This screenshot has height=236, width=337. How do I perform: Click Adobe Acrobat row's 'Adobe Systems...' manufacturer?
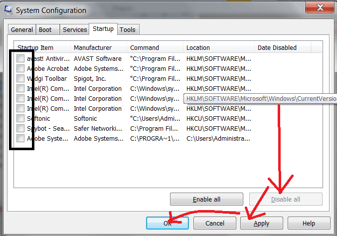click(99, 68)
